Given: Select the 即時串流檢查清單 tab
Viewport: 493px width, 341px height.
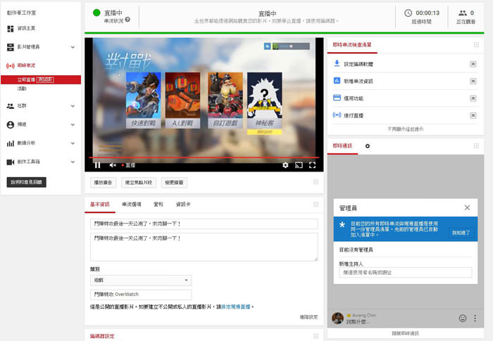Looking at the screenshot, I should point(352,45).
